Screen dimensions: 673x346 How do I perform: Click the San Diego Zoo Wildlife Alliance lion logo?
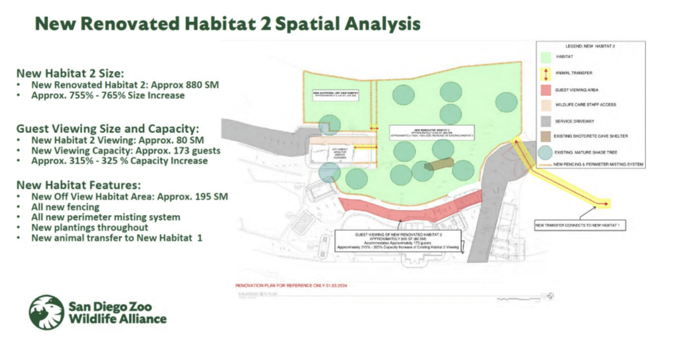(46, 313)
